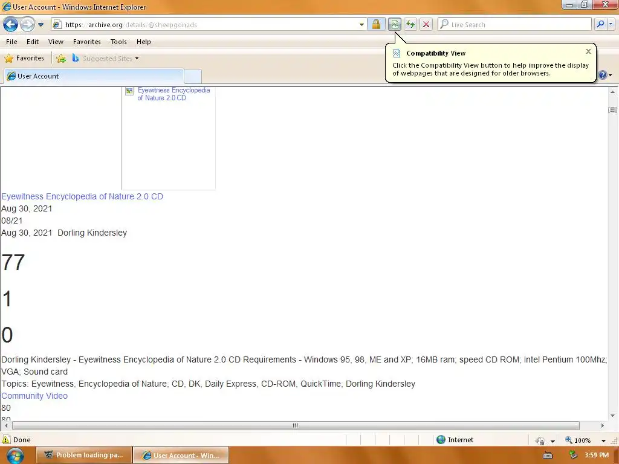Click the Live Search input box
This screenshot has width=619, height=464.
pyautogui.click(x=515, y=24)
